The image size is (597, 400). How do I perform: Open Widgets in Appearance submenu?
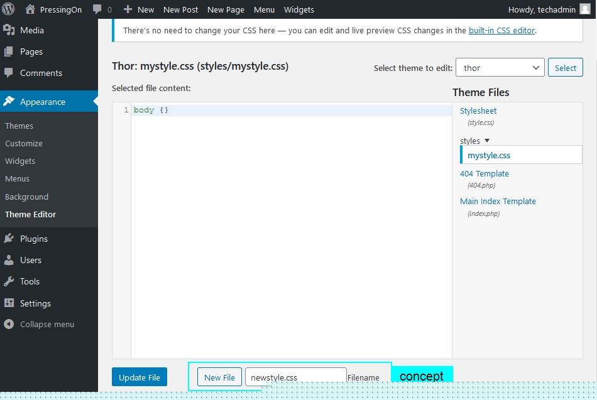click(20, 161)
